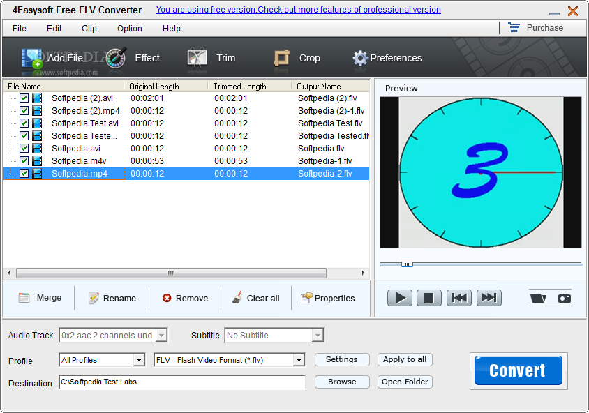Click the Add File toolbar icon
The image size is (589, 413).
coord(32,59)
